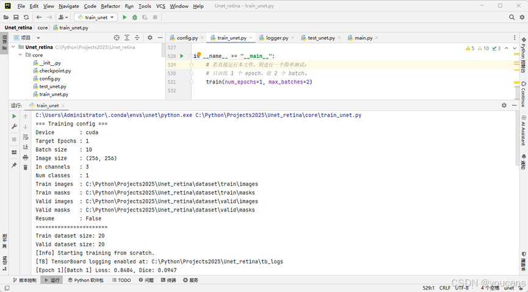This screenshot has height=292, width=528.
Task: Open checkpoint.py in project tree
Action: (55, 71)
